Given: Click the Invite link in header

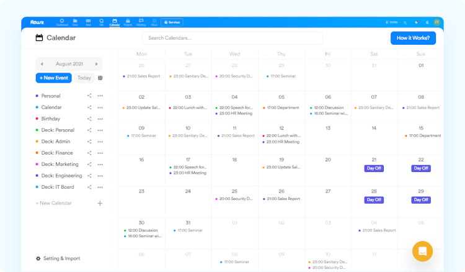Looking at the screenshot, I should (x=391, y=22).
